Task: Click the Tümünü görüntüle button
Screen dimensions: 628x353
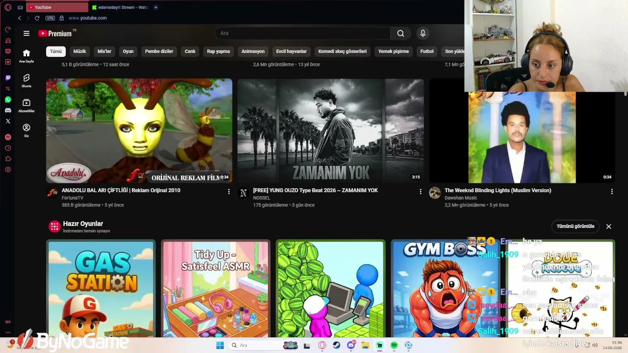Action: point(576,227)
